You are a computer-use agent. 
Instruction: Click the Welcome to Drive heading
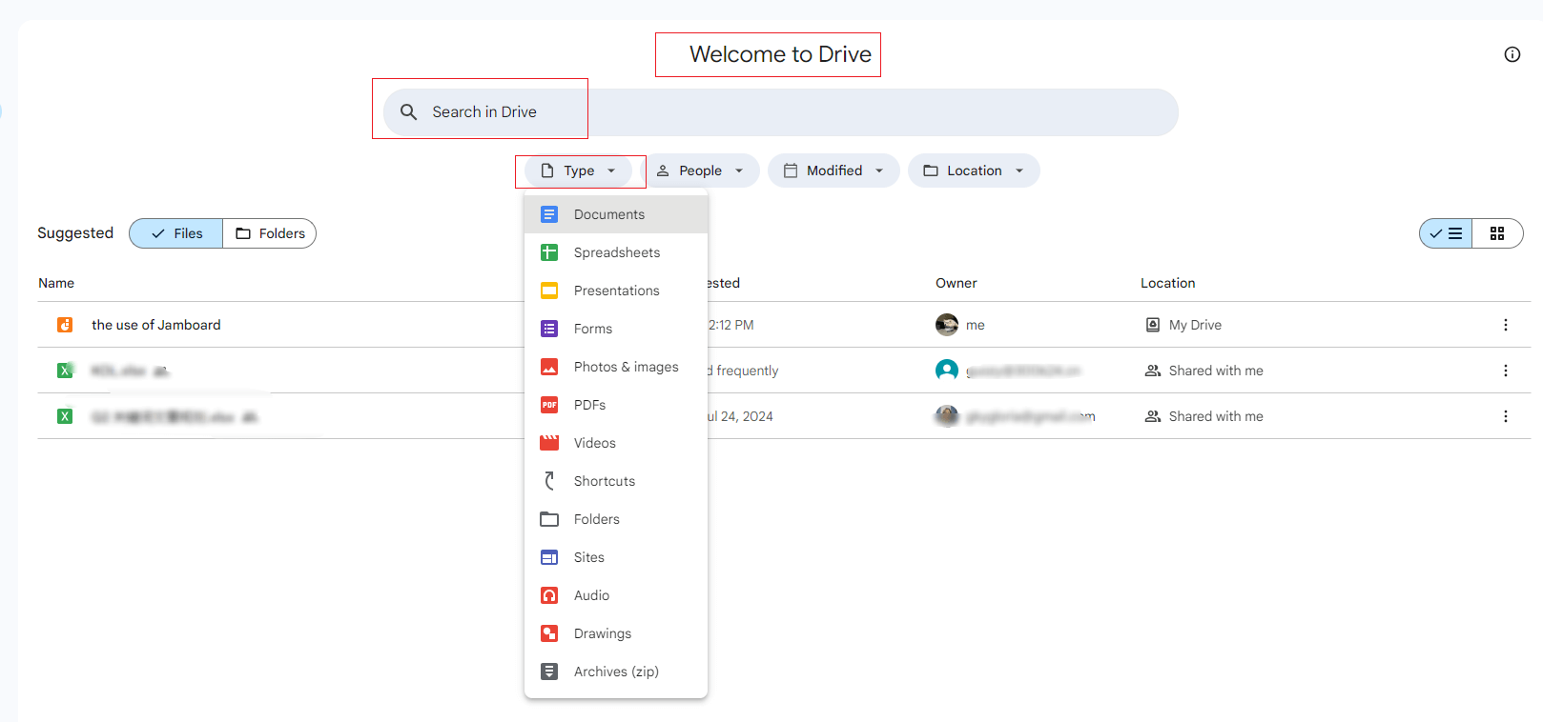click(780, 54)
